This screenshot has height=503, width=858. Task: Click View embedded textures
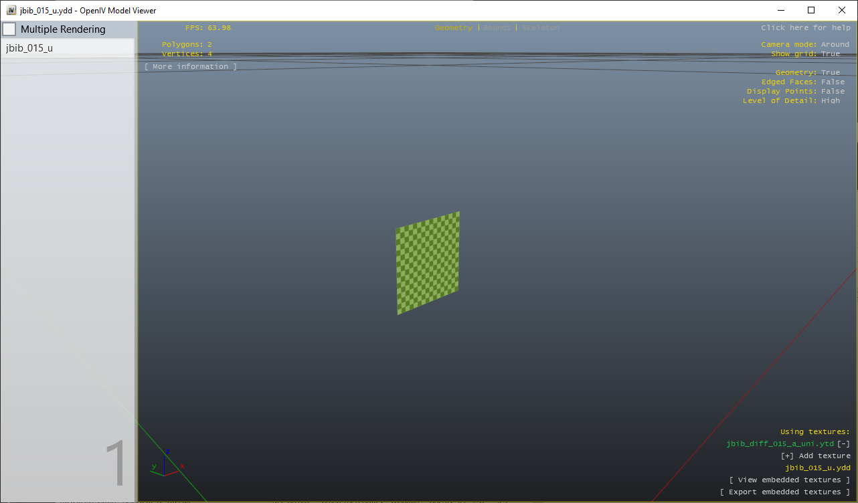coord(790,480)
